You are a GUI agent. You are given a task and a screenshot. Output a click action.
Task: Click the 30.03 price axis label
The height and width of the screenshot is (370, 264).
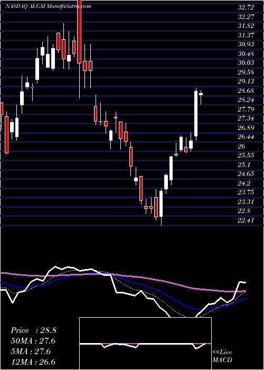coord(246,63)
